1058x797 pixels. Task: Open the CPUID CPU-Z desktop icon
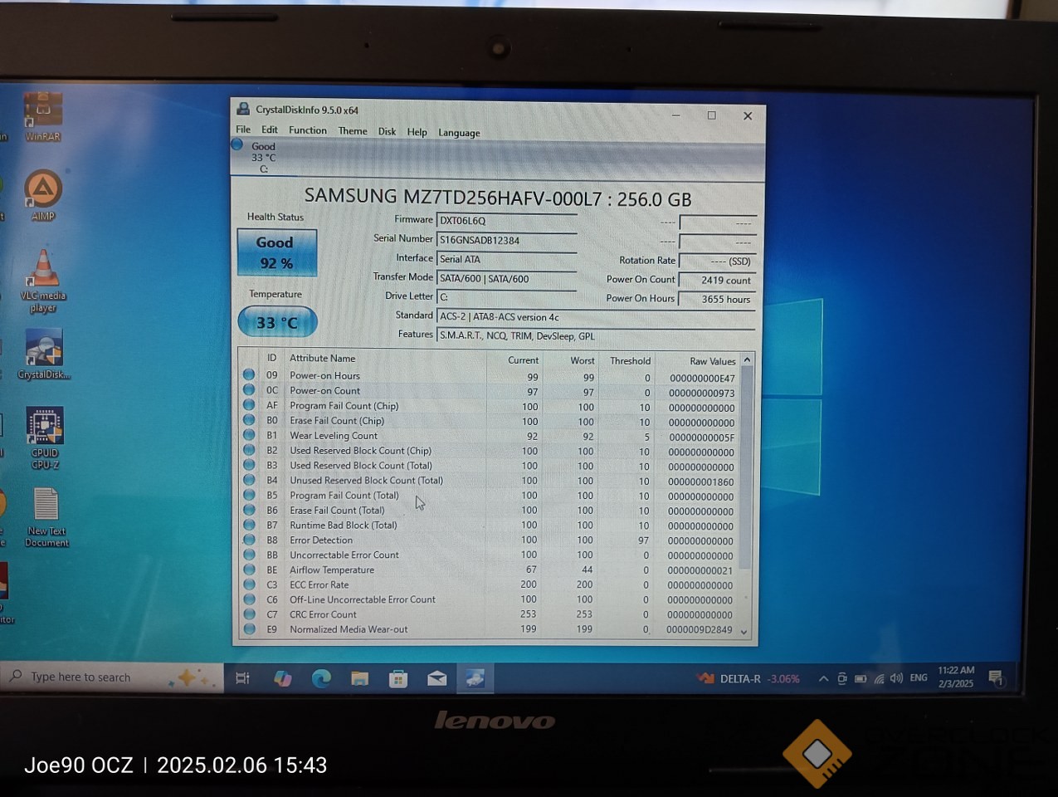[x=45, y=438]
